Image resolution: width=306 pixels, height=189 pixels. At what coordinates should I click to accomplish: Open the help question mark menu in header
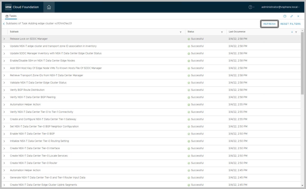250,7
